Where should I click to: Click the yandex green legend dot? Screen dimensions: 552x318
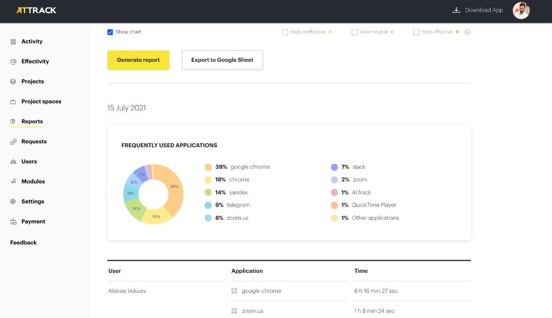(208, 193)
